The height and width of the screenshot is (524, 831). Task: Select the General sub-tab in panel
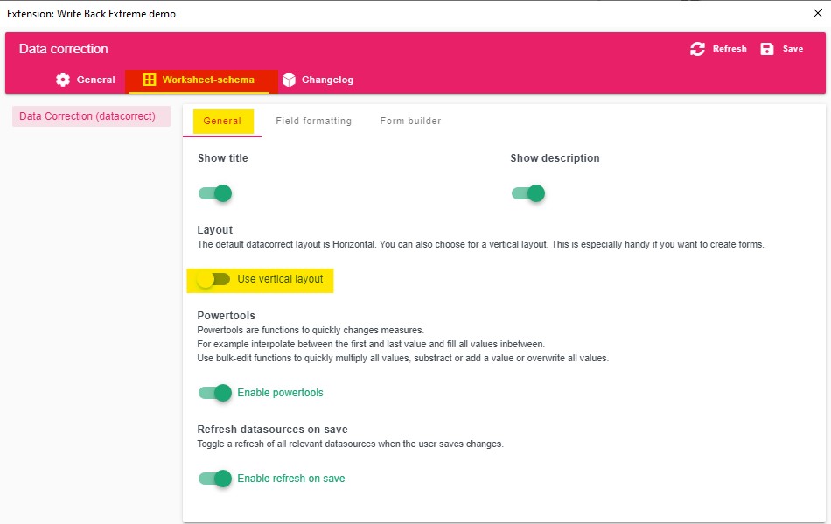click(222, 121)
